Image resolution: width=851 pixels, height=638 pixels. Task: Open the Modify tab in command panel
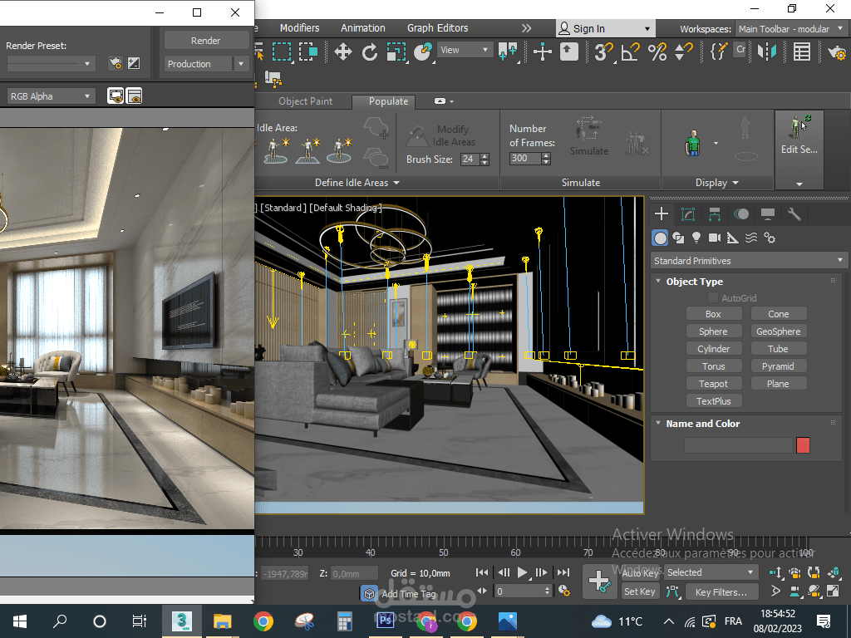click(x=687, y=213)
